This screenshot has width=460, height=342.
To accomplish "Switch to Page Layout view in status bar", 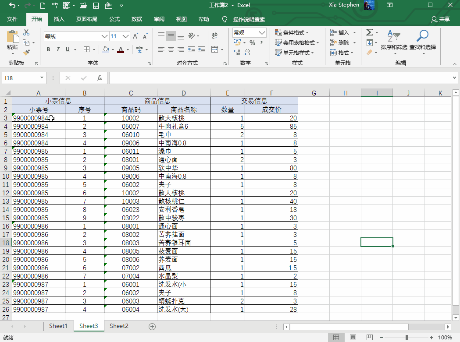I will [353, 337].
